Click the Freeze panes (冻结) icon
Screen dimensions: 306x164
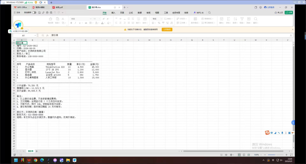point(249,19)
